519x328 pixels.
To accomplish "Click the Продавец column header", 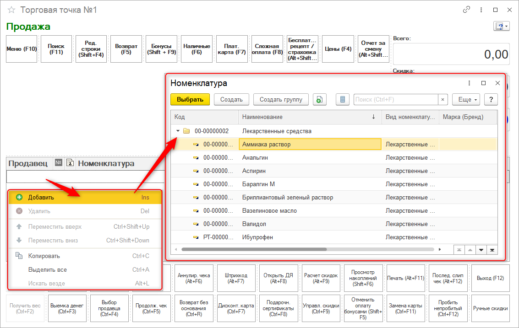I will [29, 163].
